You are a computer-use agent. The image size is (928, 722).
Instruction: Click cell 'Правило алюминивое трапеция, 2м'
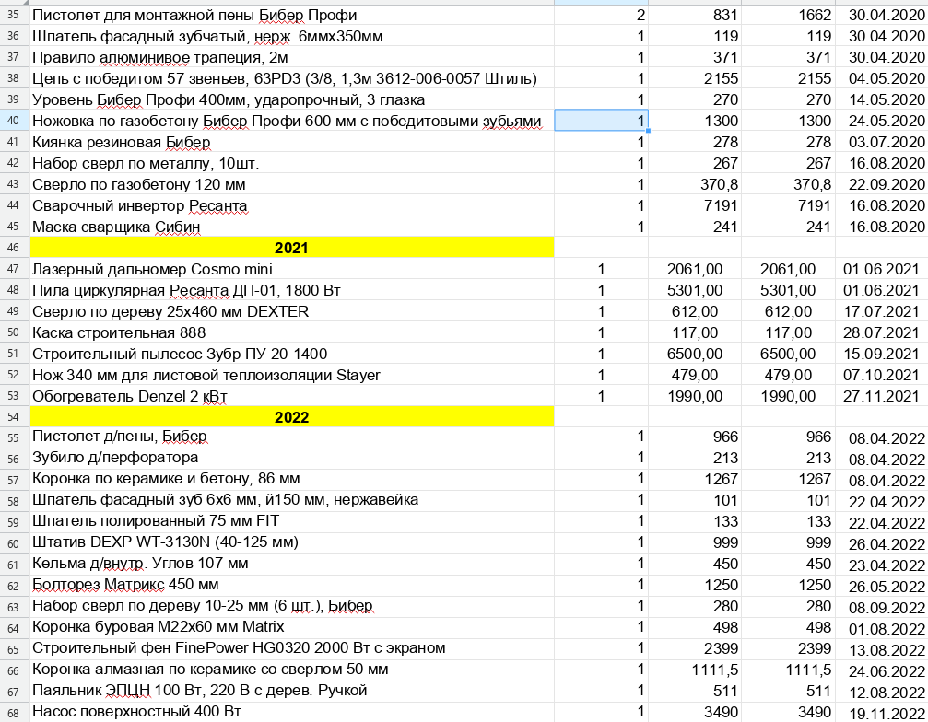(x=292, y=57)
